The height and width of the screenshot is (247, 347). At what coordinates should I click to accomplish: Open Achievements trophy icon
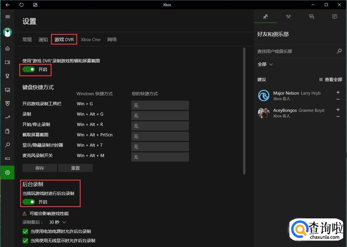(7, 76)
